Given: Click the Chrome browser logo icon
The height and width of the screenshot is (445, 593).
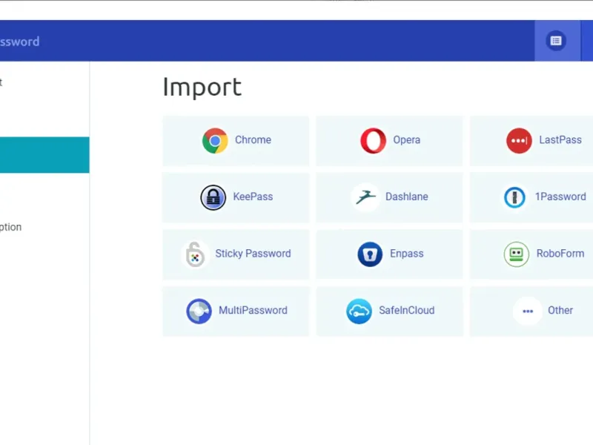Looking at the screenshot, I should (x=215, y=140).
